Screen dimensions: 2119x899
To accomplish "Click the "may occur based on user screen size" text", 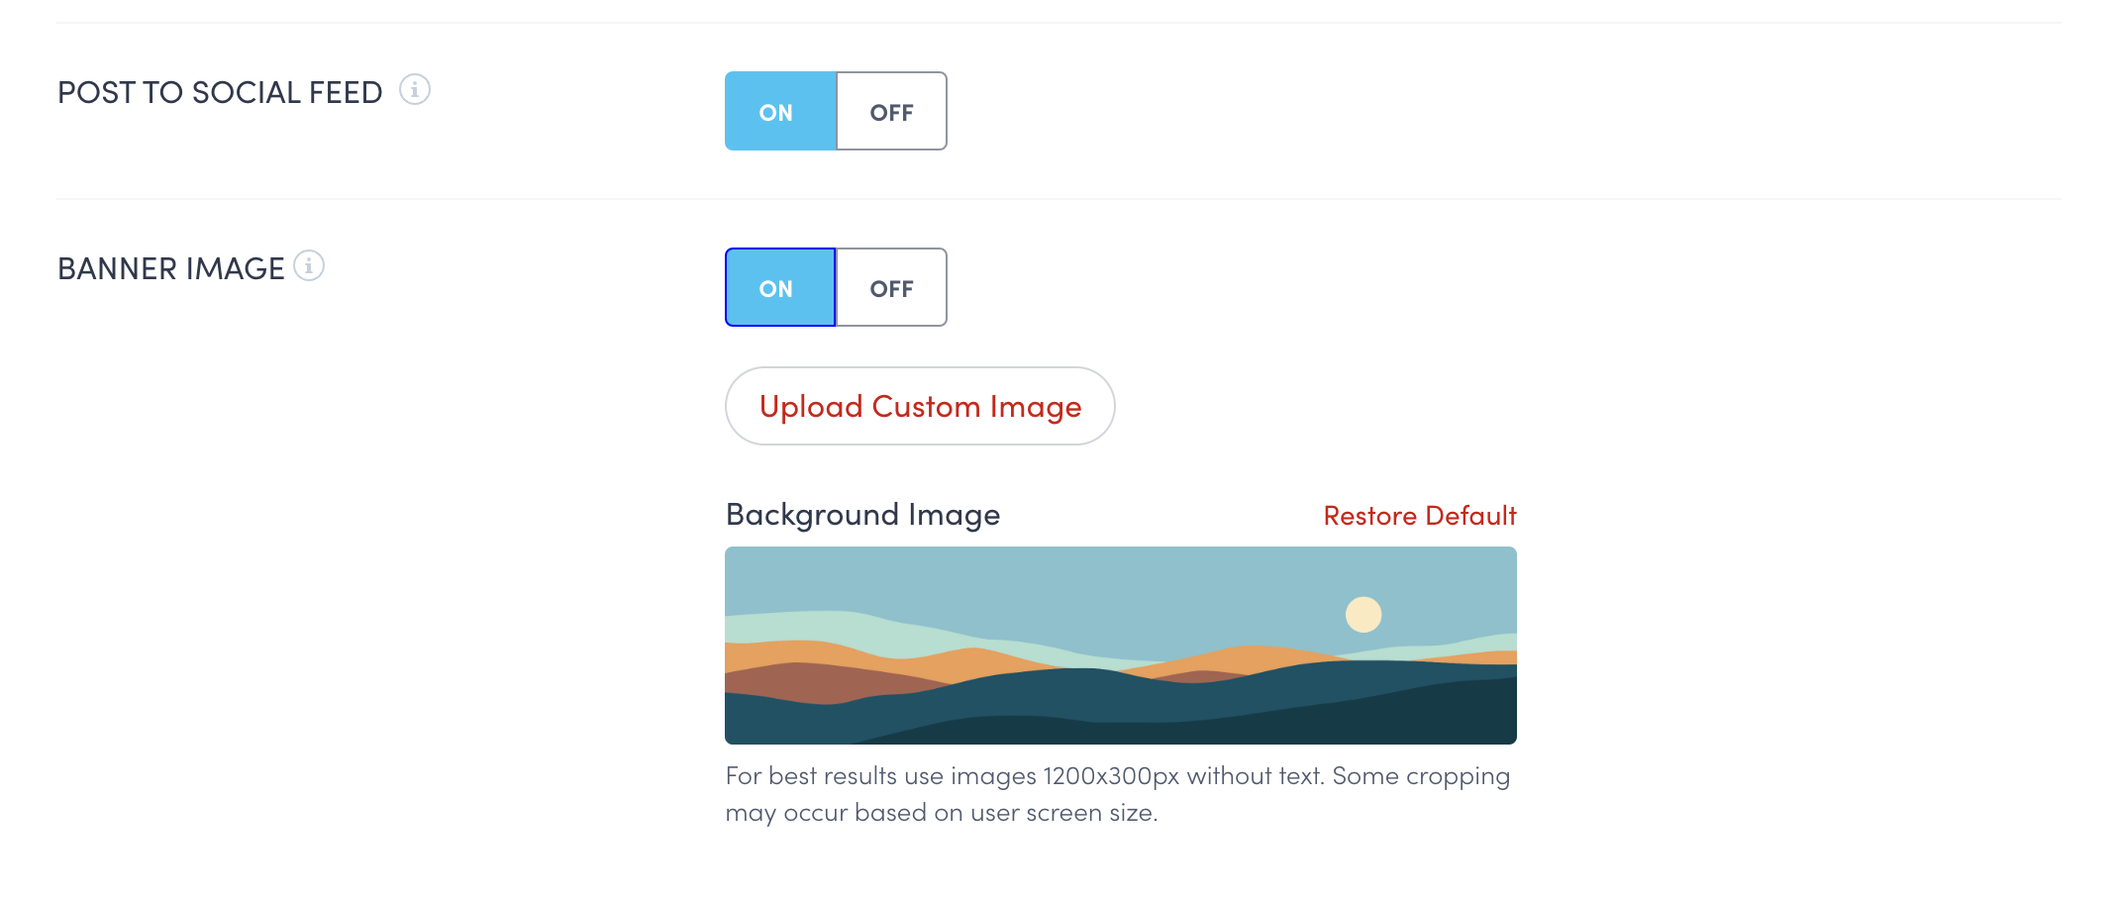I will pos(941,813).
